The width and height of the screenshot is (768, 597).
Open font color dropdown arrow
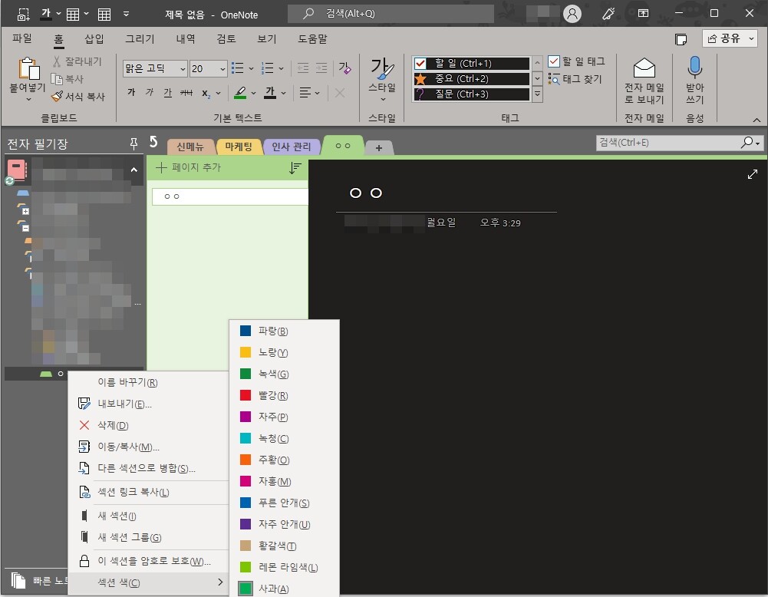pyautogui.click(x=284, y=93)
